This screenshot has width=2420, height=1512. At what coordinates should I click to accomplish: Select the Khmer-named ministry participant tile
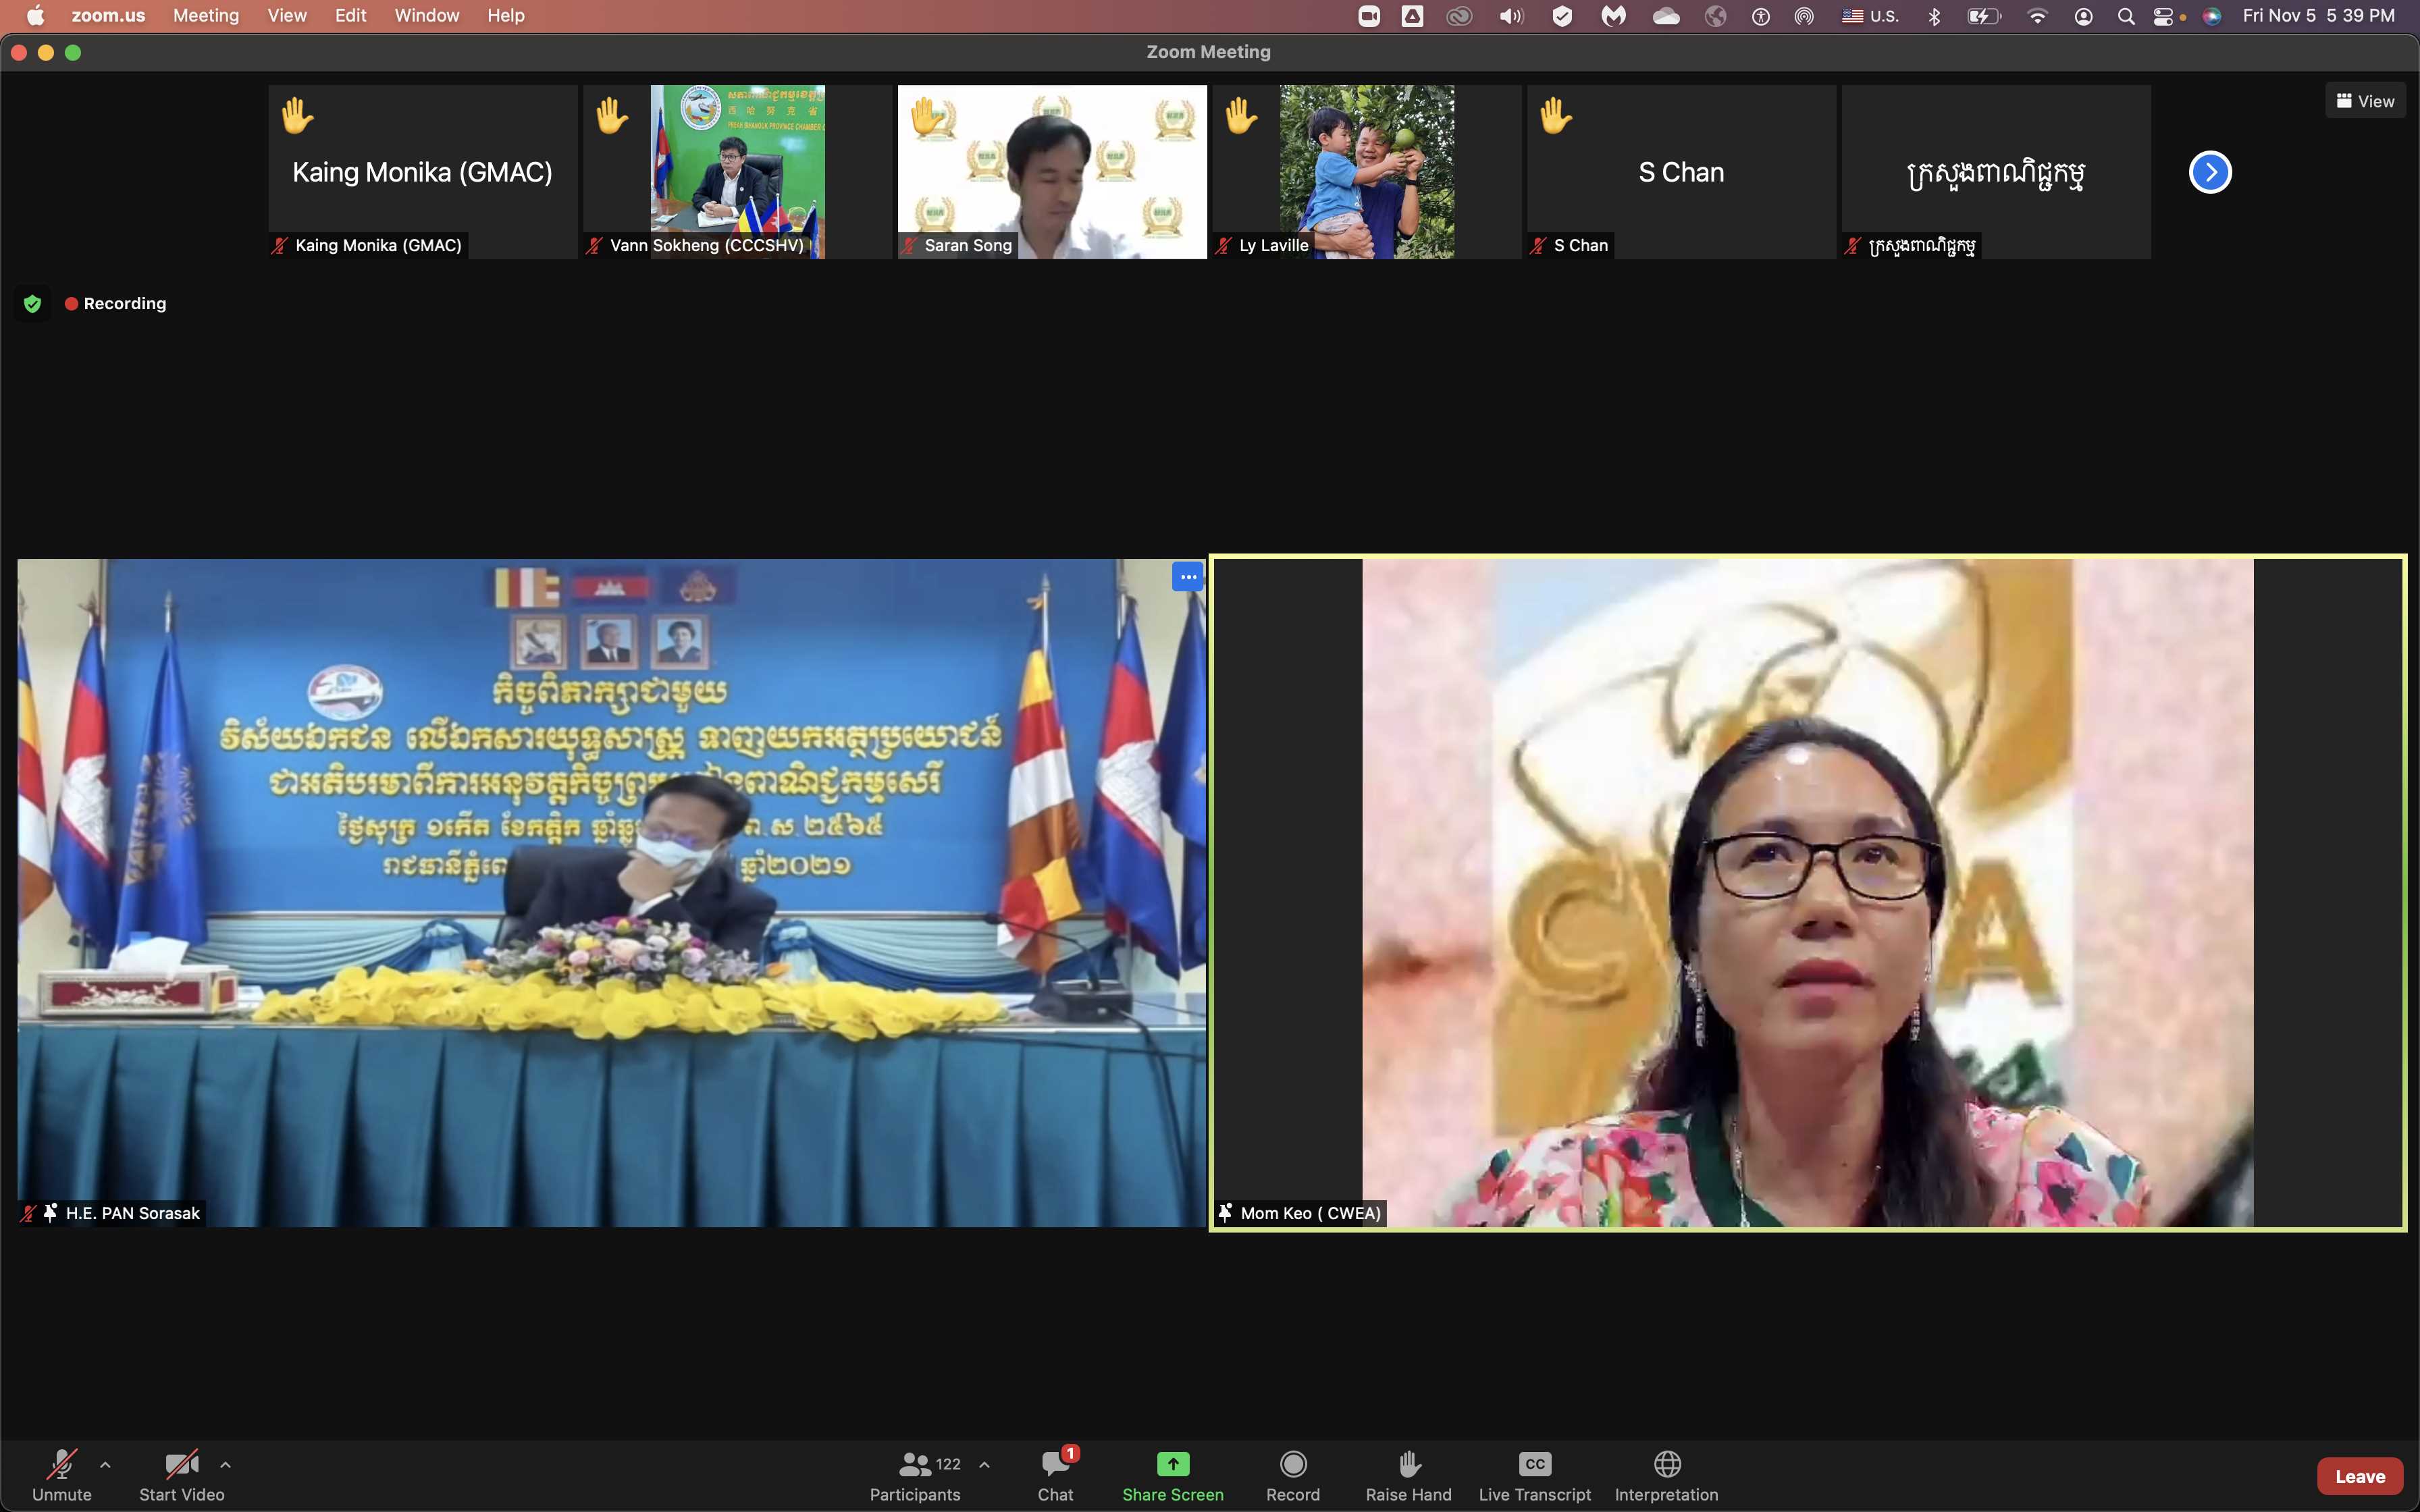point(1996,172)
